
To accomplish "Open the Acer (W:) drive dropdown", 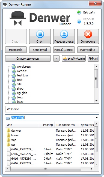I will click(x=97, y=118).
